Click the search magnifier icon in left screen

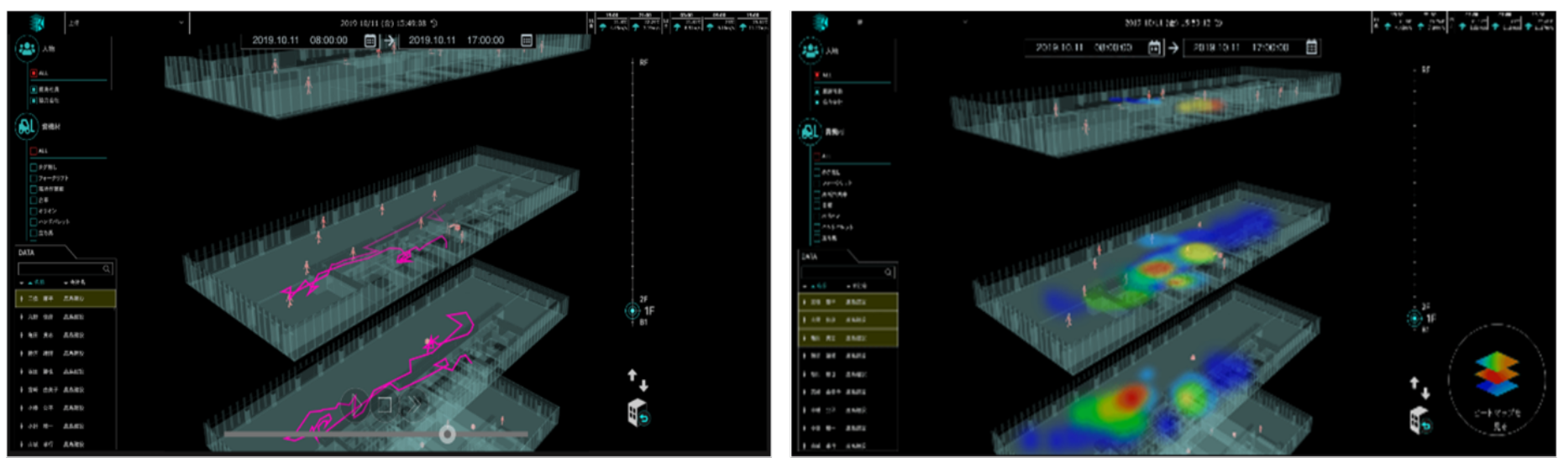point(107,268)
